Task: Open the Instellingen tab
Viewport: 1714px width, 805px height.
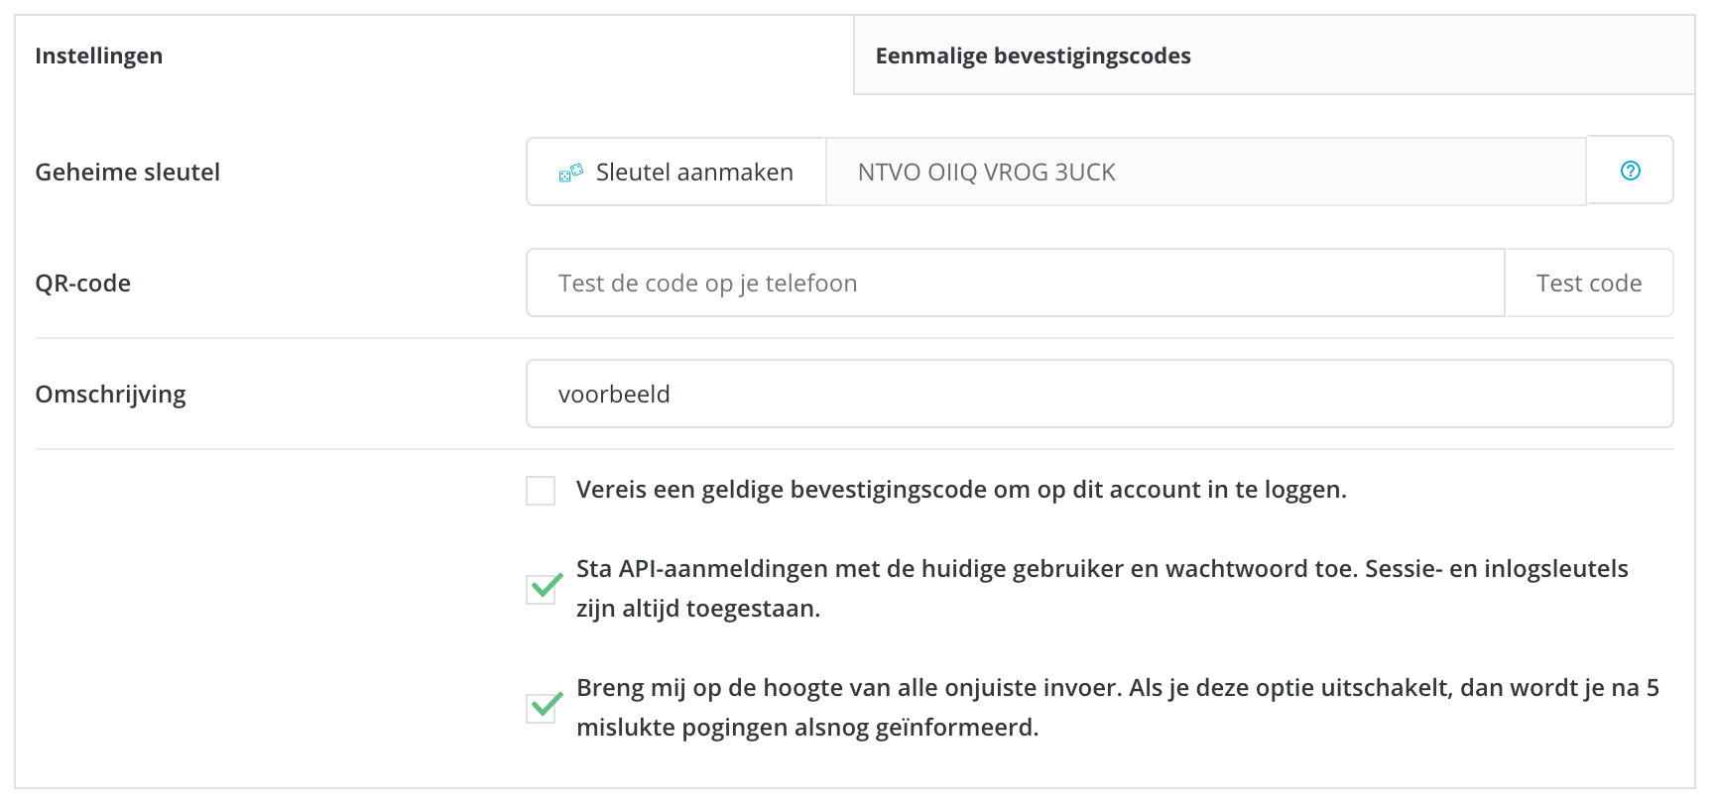Action: 434,56
